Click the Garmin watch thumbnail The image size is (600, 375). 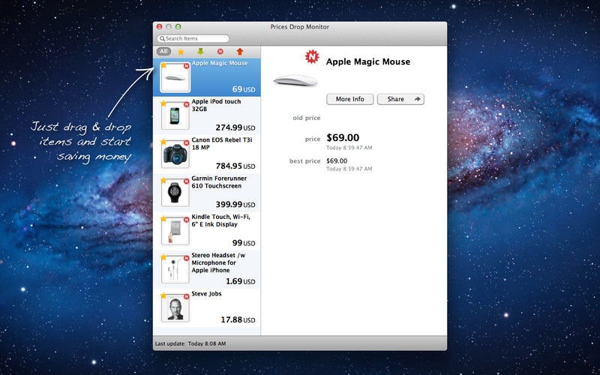click(x=175, y=193)
